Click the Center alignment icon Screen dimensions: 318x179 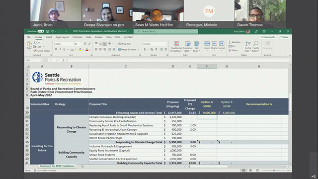100,50
